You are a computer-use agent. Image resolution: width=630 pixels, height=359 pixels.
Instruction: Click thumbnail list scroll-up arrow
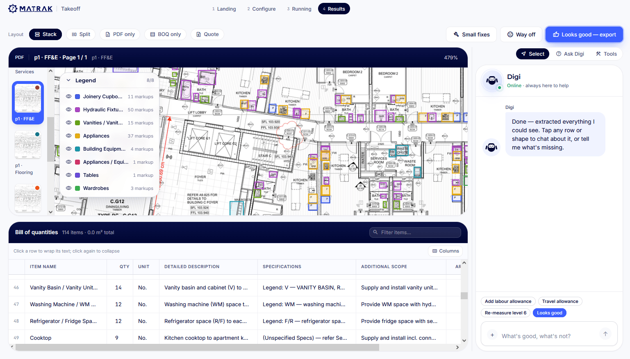tap(51, 71)
